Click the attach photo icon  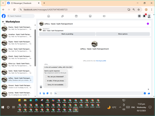[44, 93]
